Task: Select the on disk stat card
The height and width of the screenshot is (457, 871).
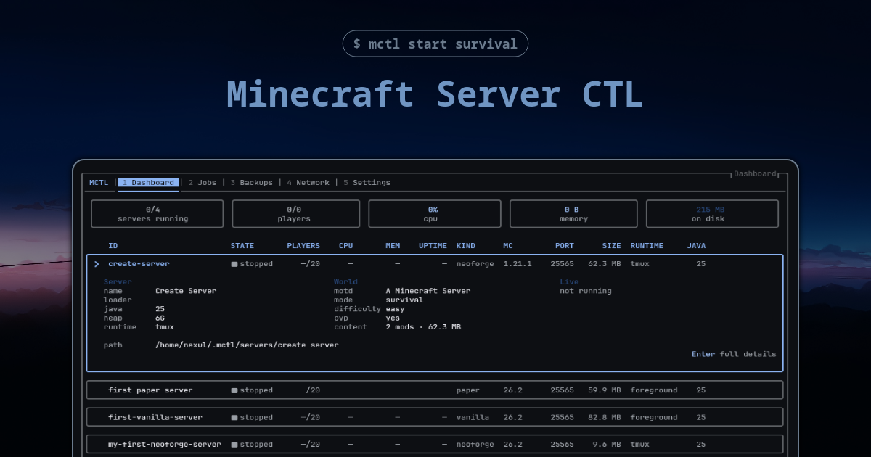Action: [x=712, y=214]
